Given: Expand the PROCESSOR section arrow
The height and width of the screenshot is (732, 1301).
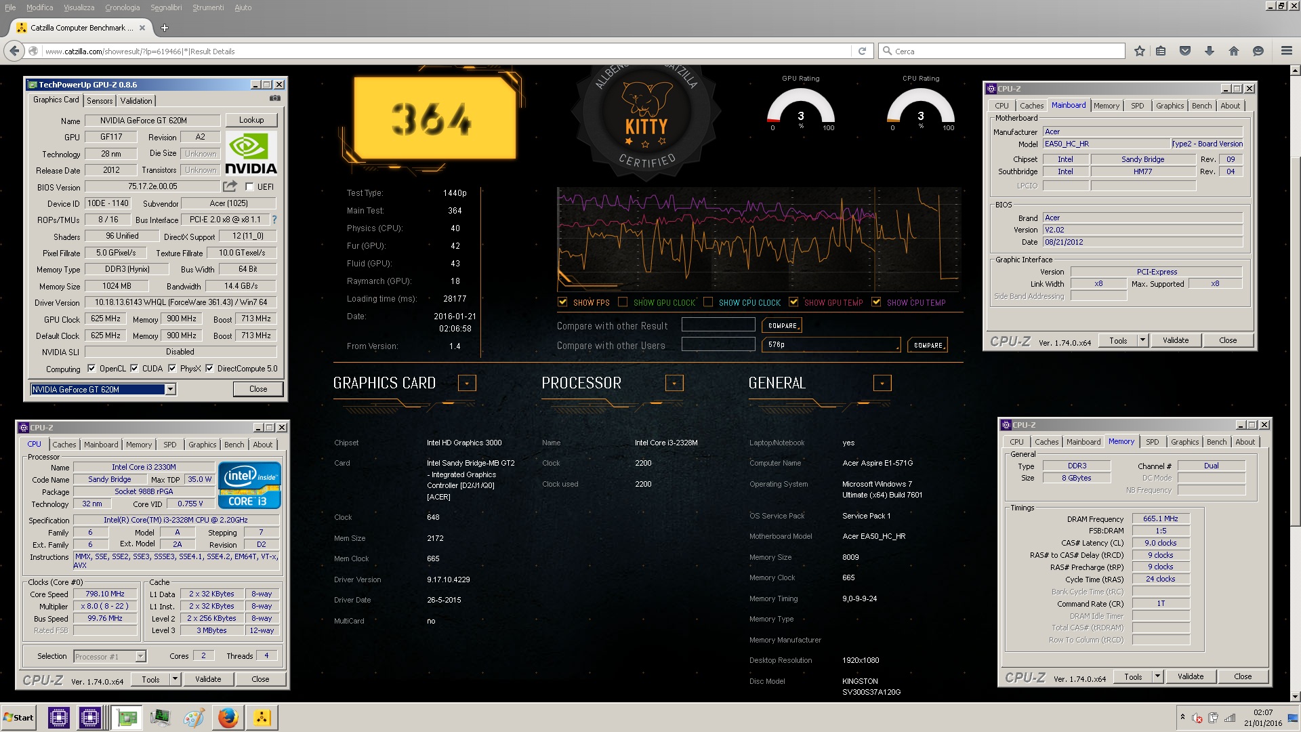Looking at the screenshot, I should pyautogui.click(x=674, y=383).
